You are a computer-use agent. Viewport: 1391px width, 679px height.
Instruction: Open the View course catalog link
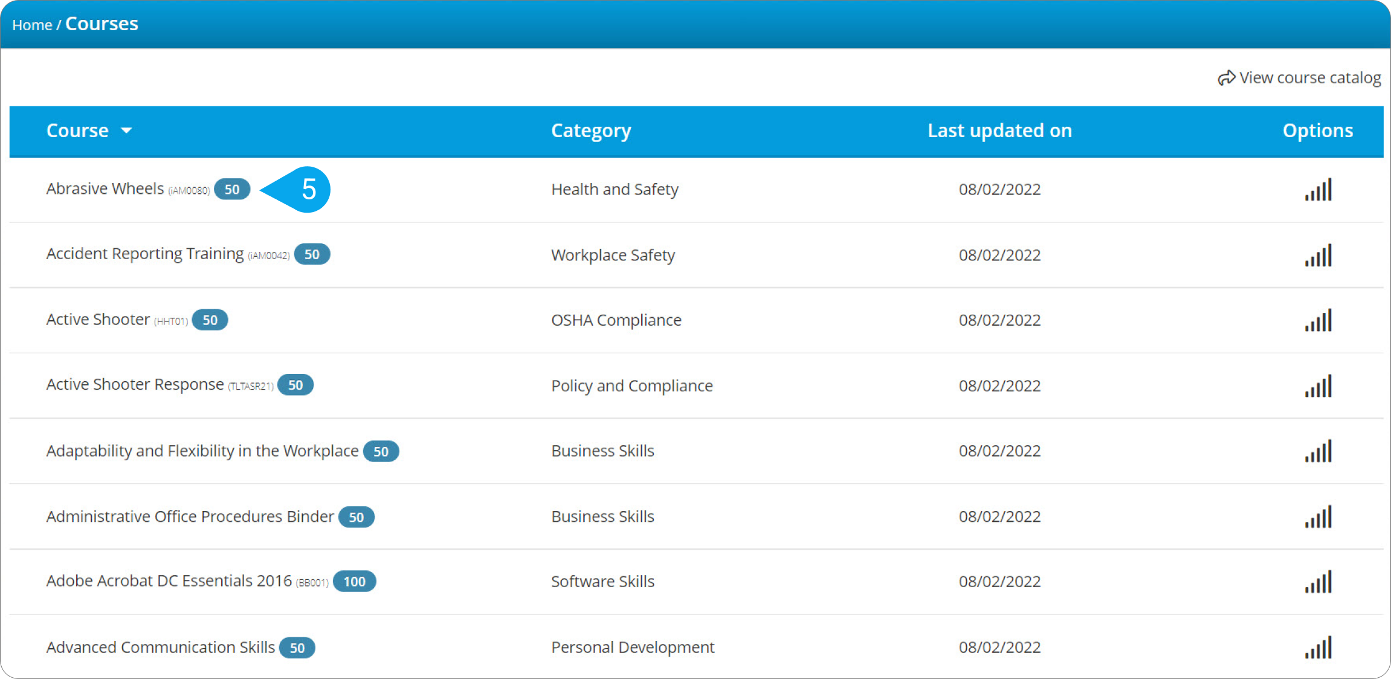[1309, 78]
